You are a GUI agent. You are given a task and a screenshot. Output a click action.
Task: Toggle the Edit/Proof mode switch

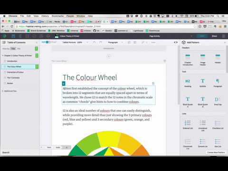point(48,42)
